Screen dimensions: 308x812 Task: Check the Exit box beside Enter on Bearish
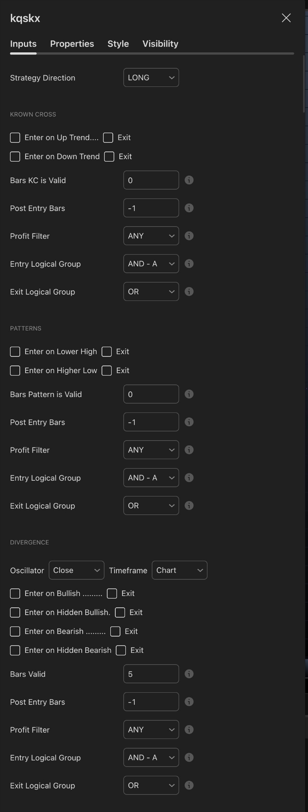[115, 631]
